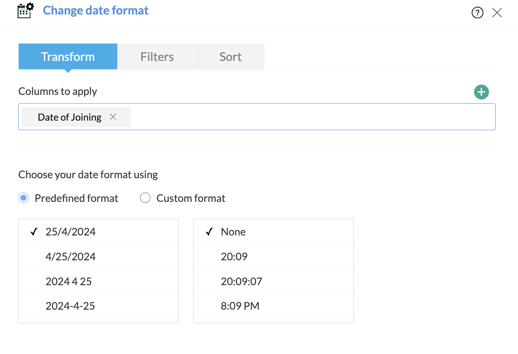This screenshot has width=518, height=354.
Task: Pick the 2024 4 25 date format
Action: pos(69,281)
